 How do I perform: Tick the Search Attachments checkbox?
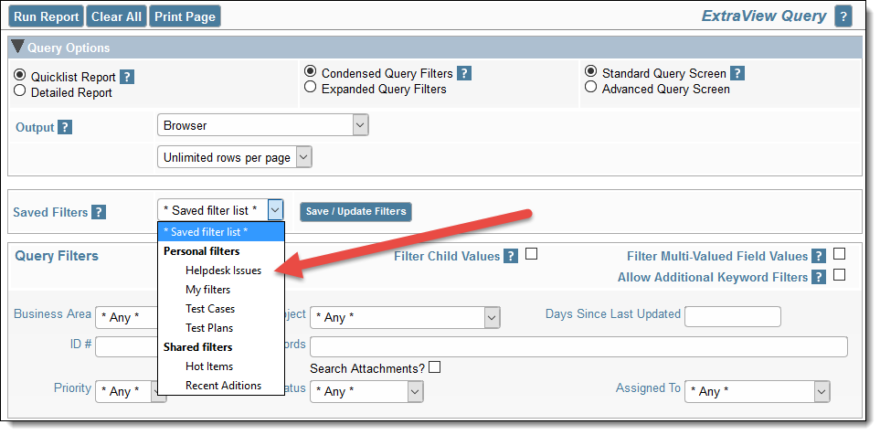[434, 367]
